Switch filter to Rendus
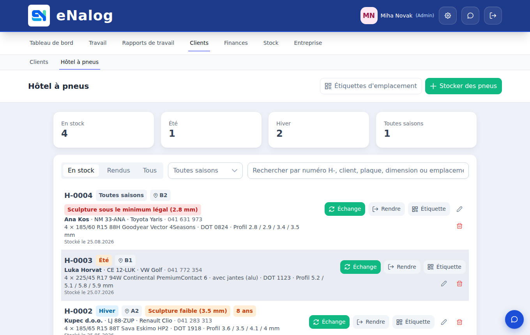Viewport: 530px width, 335px height. tap(118, 171)
